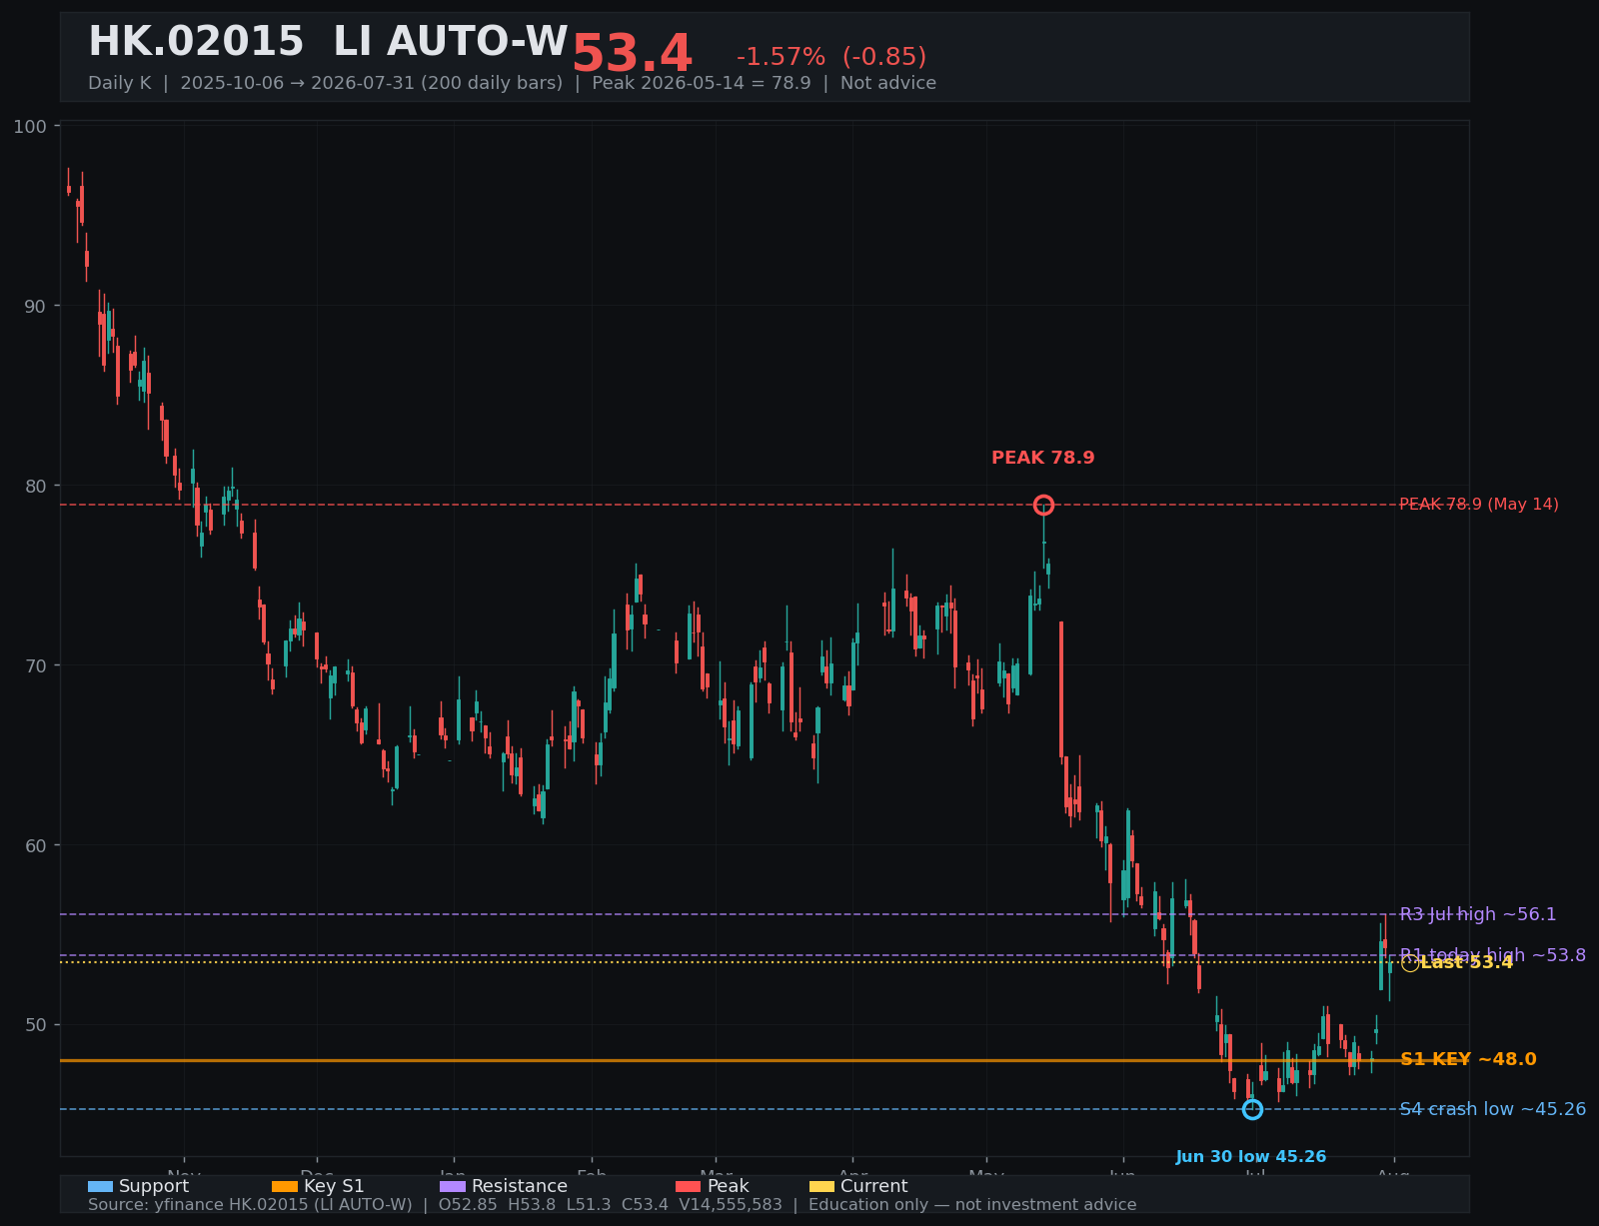Viewport: 1599px width, 1226px height.
Task: Click the Key S1 legend label
Action: (x=334, y=1186)
